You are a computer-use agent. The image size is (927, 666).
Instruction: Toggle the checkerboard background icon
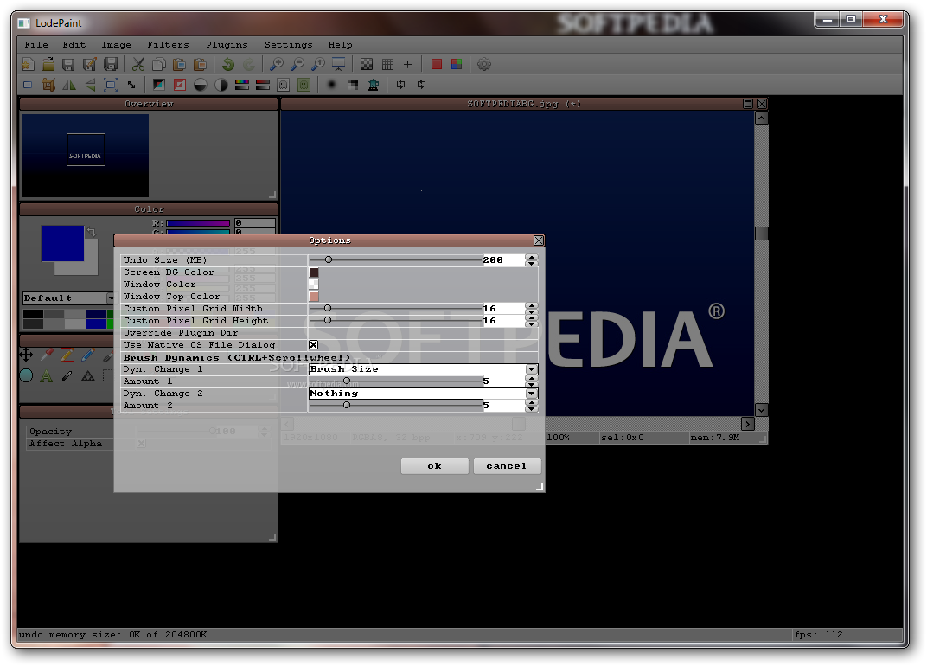coord(367,65)
